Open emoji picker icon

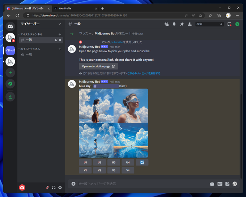[x=235, y=184]
